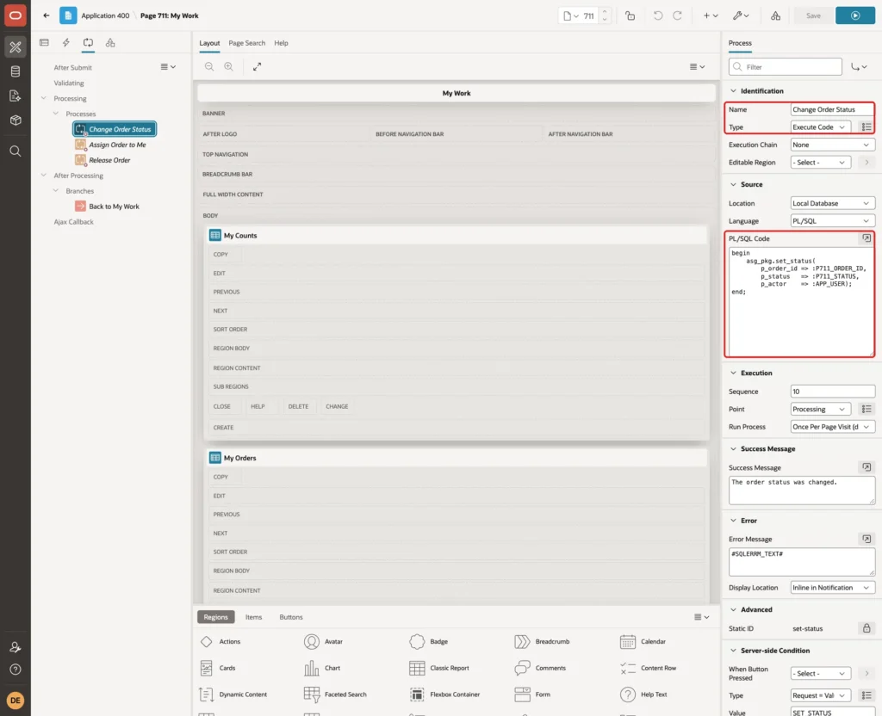The image size is (882, 716).
Task: Open the Create plus menu
Action: point(711,15)
